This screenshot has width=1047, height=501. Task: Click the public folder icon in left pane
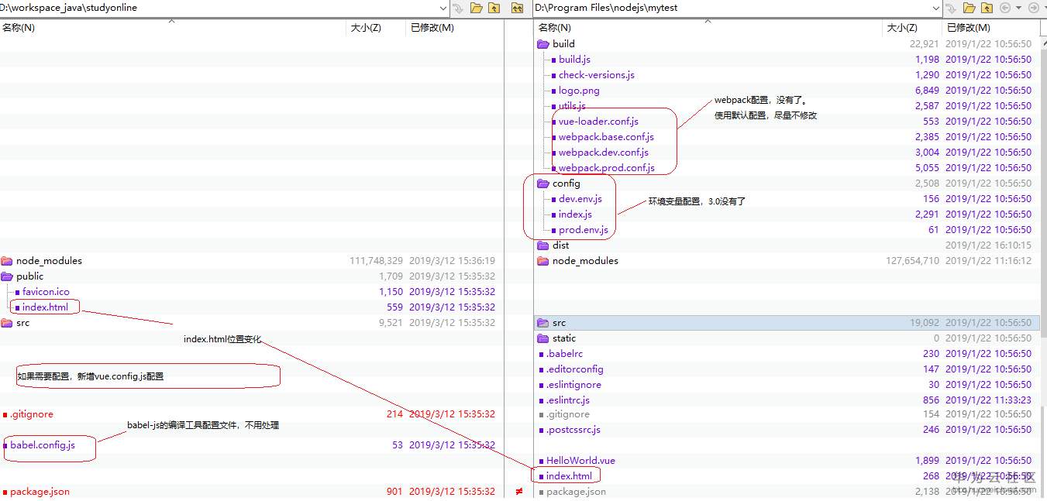click(7, 276)
